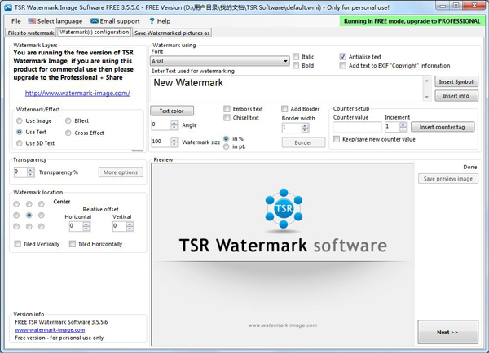Click the watermark text box scroll-down arrow
The height and width of the screenshot is (353, 489).
click(426, 97)
